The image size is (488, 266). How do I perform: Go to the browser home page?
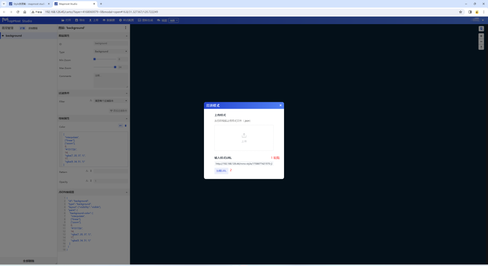click(25, 12)
